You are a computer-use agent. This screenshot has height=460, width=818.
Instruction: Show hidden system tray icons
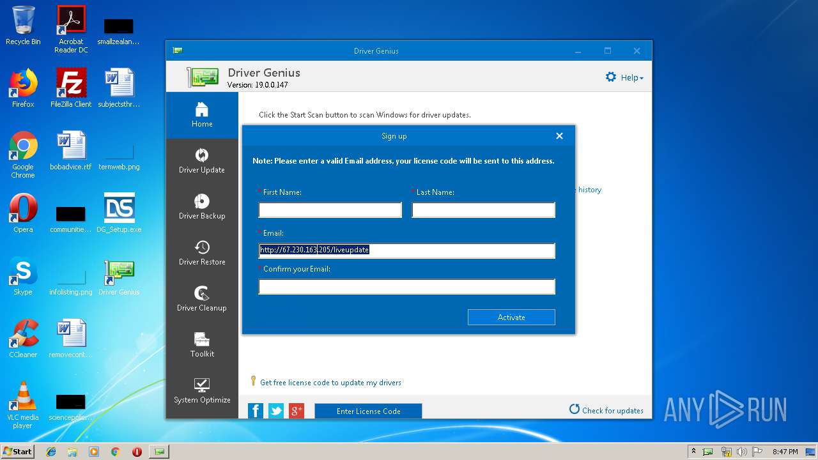click(693, 452)
